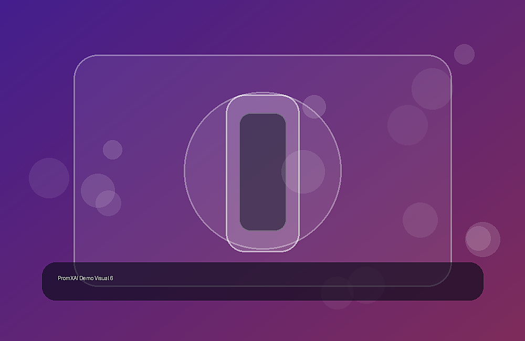The height and width of the screenshot is (341, 525).
Task: Click the lower of the two overlapping left bubbles
Action: click(x=109, y=203)
